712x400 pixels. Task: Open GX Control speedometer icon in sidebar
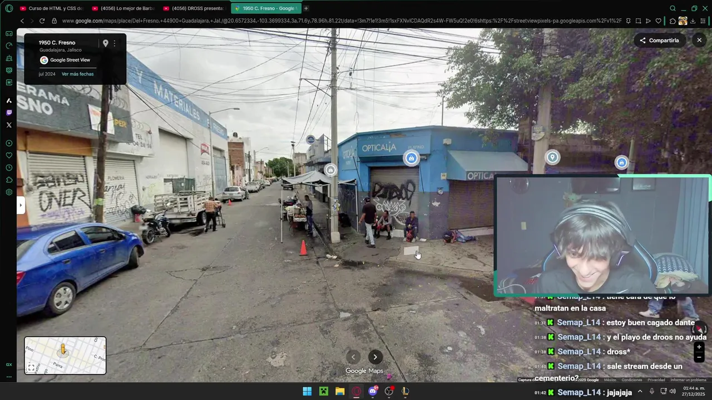tap(9, 46)
